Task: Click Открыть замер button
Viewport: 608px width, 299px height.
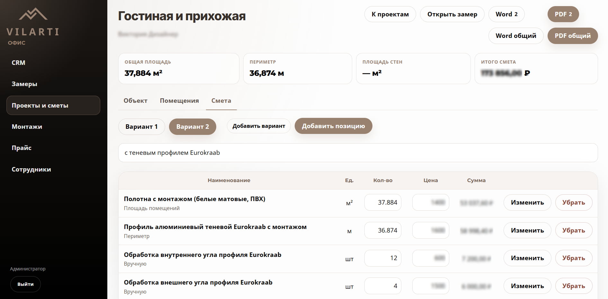Action: pos(452,14)
